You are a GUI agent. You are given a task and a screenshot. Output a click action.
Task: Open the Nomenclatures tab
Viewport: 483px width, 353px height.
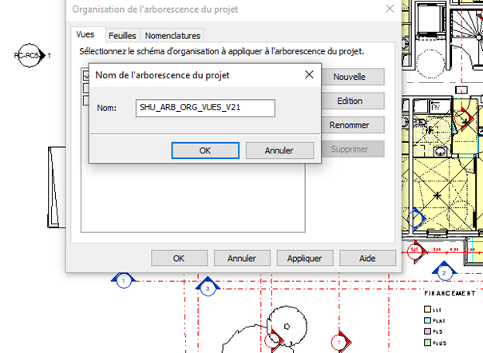[x=172, y=36]
